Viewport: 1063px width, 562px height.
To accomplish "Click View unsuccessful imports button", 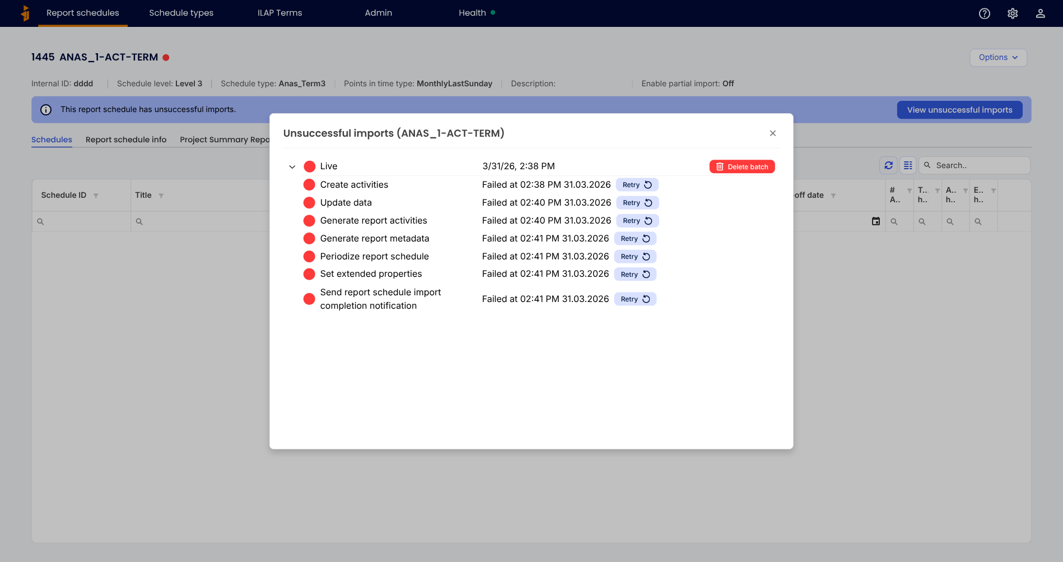I will coord(959,110).
